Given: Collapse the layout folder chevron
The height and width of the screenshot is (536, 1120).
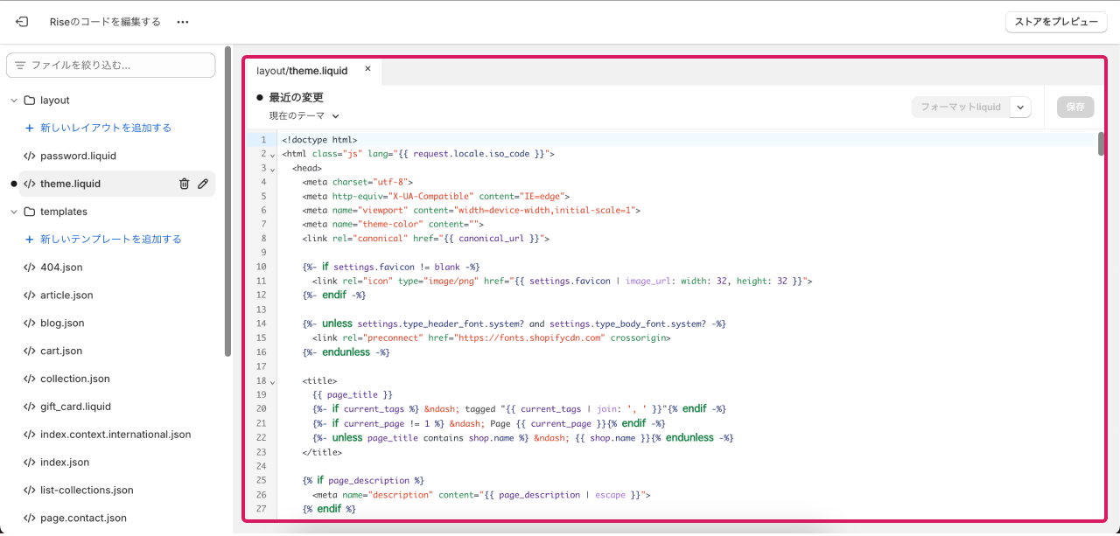Looking at the screenshot, I should pos(14,101).
